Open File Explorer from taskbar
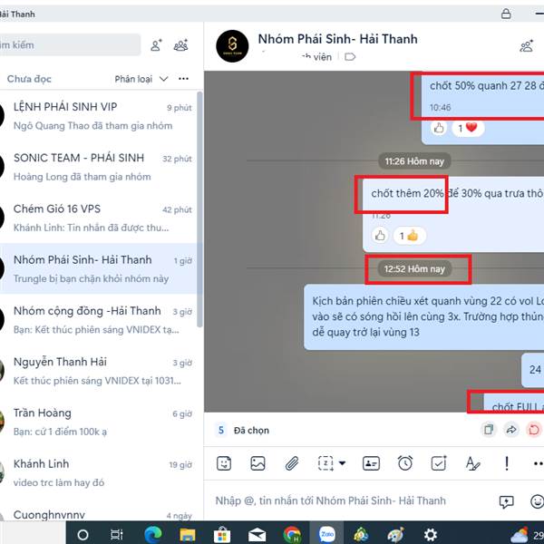 [x=188, y=535]
